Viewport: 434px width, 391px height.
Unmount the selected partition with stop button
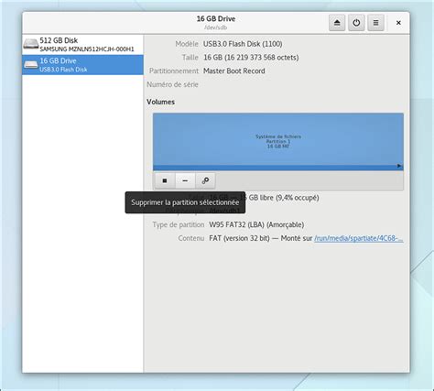point(165,180)
